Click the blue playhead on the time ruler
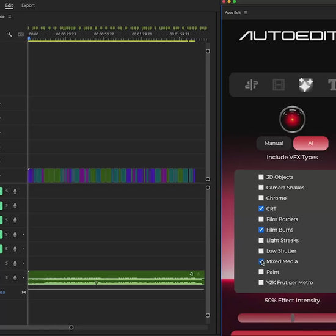Image resolution: width=336 pixels, height=336 pixels. coord(29,38)
